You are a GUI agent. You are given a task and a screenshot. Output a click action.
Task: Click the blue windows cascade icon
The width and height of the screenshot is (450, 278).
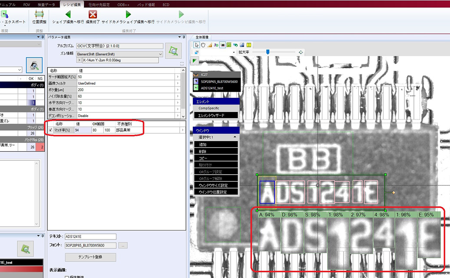(x=197, y=52)
